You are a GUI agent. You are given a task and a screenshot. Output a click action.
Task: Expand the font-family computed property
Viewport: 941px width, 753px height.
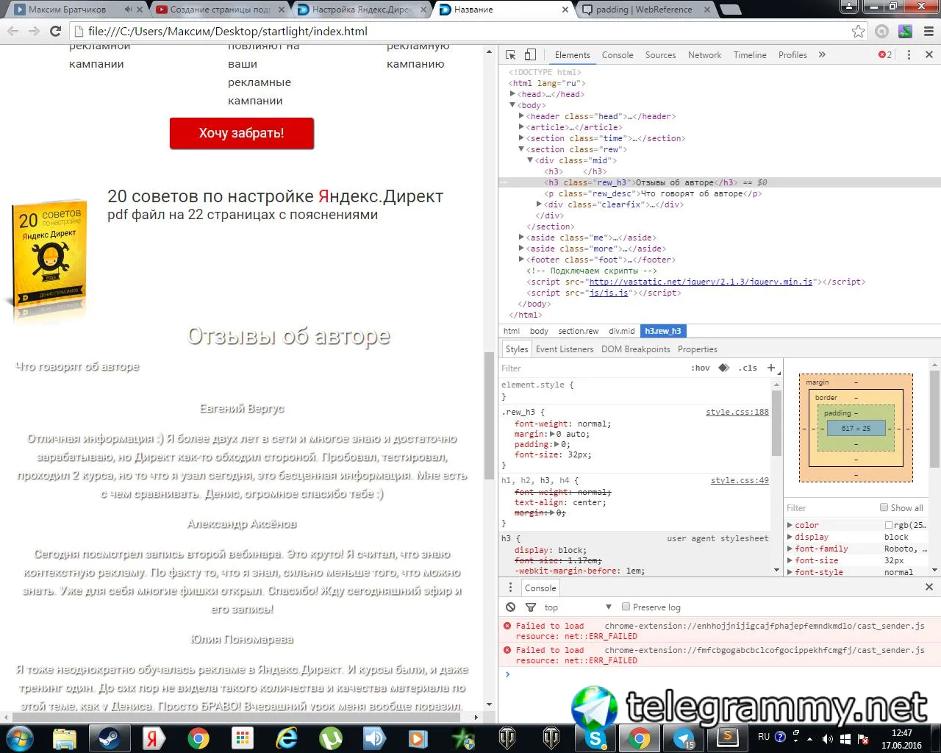point(790,549)
